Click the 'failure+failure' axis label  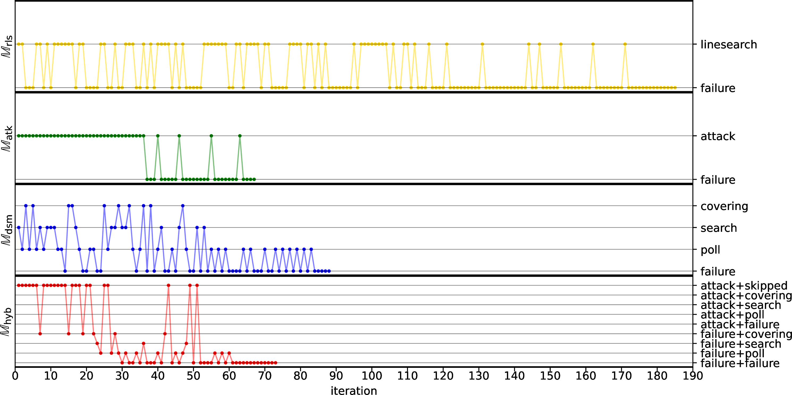(740, 363)
